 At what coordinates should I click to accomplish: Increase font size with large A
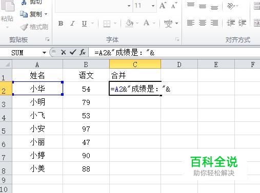(163, 6)
